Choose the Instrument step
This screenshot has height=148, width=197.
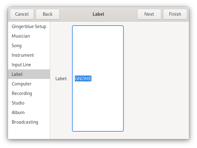[x=23, y=55]
